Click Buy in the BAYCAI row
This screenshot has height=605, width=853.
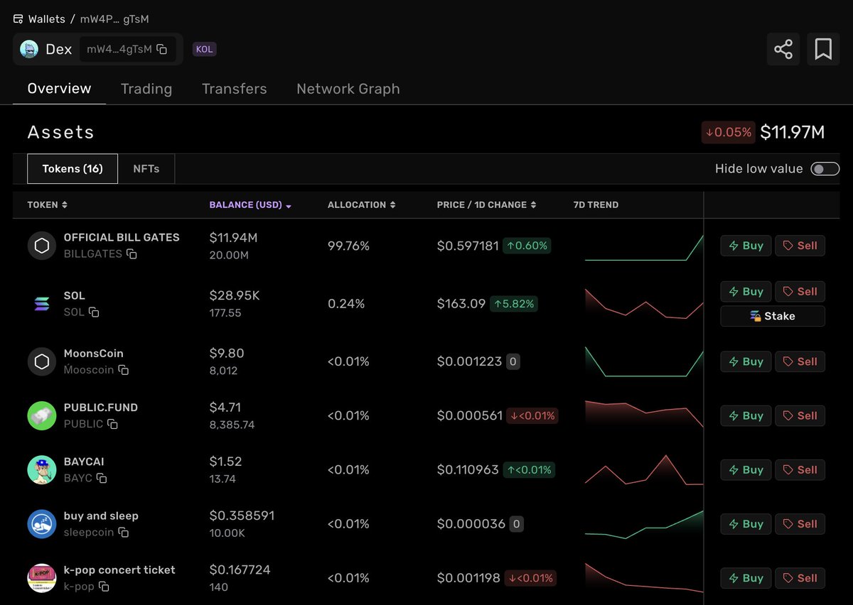tap(746, 470)
